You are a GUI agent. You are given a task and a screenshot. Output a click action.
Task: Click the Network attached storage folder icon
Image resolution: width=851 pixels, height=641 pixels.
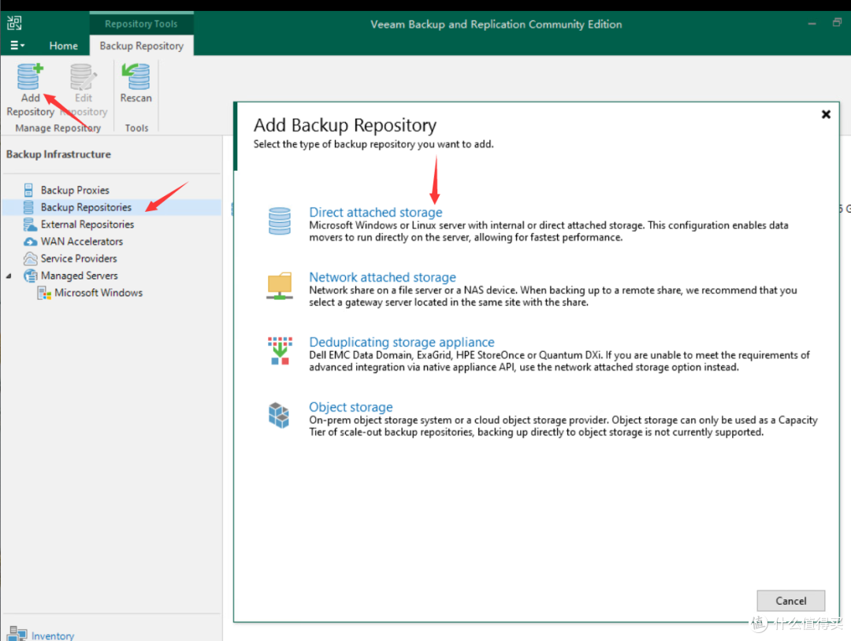coord(280,287)
